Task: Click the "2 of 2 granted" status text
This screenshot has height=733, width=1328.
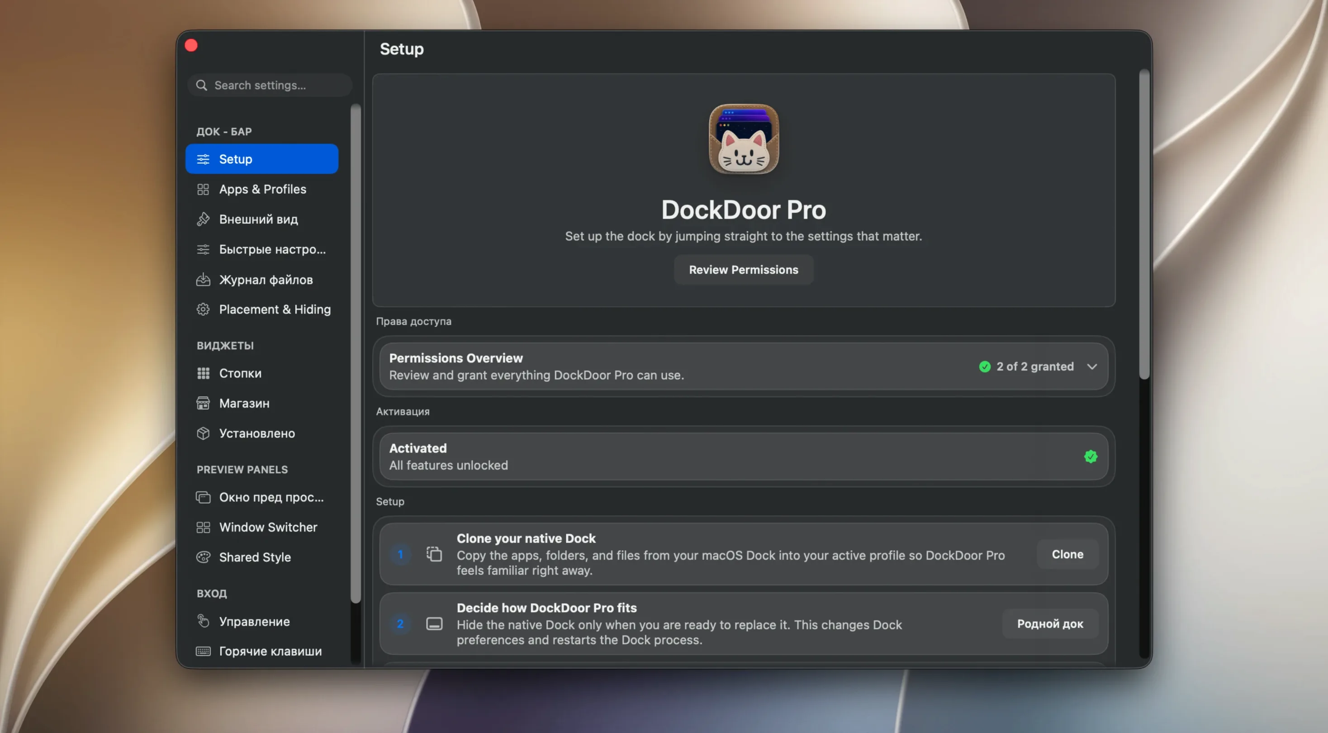Action: click(x=1034, y=367)
